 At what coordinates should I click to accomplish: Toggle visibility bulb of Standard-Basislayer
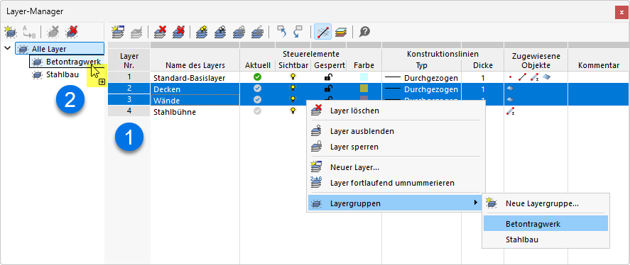pos(293,77)
